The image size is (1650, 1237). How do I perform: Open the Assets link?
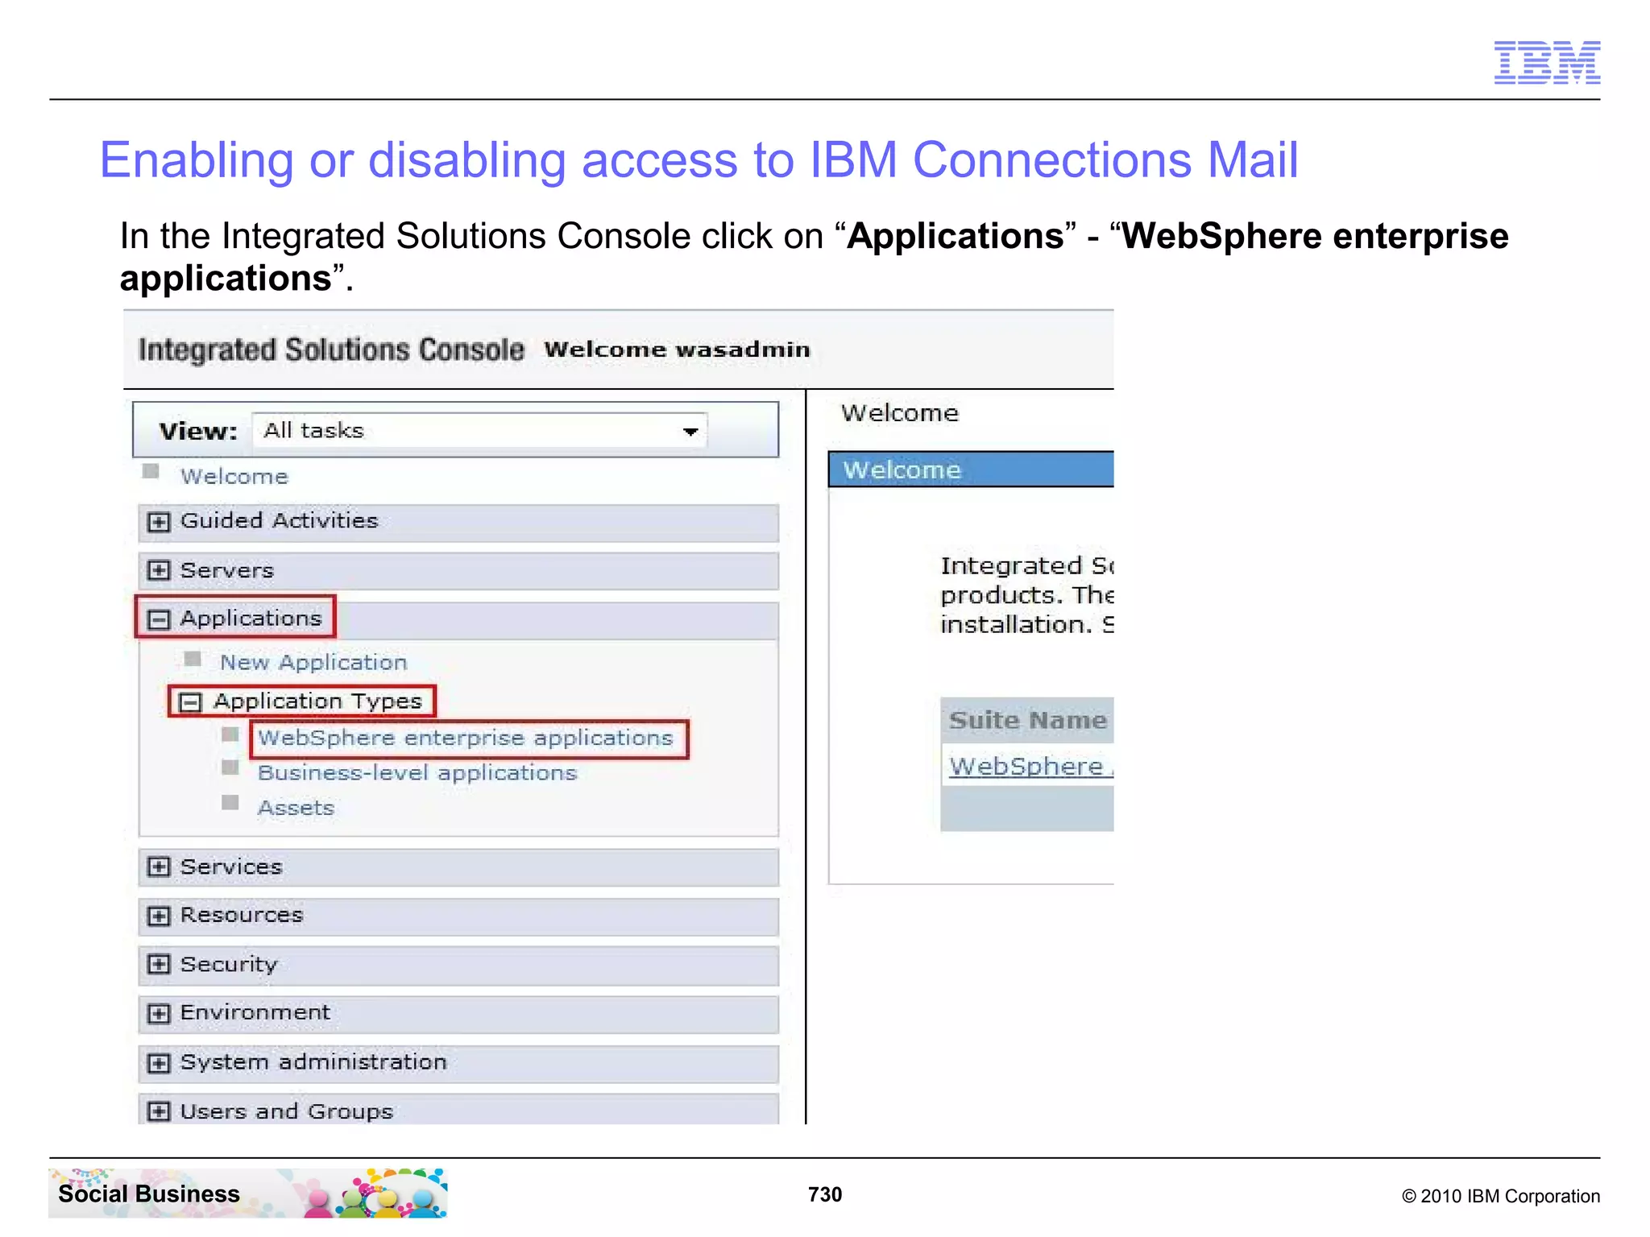(x=296, y=808)
